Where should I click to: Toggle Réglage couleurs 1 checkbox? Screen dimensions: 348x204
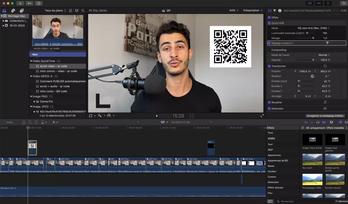click(x=269, y=43)
